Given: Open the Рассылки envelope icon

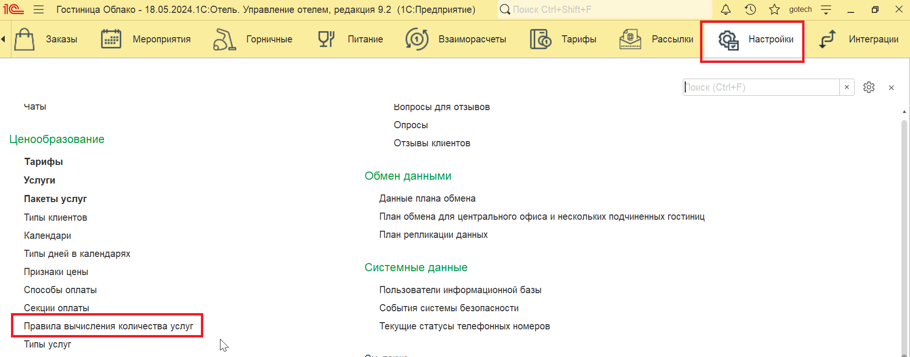Looking at the screenshot, I should 630,39.
